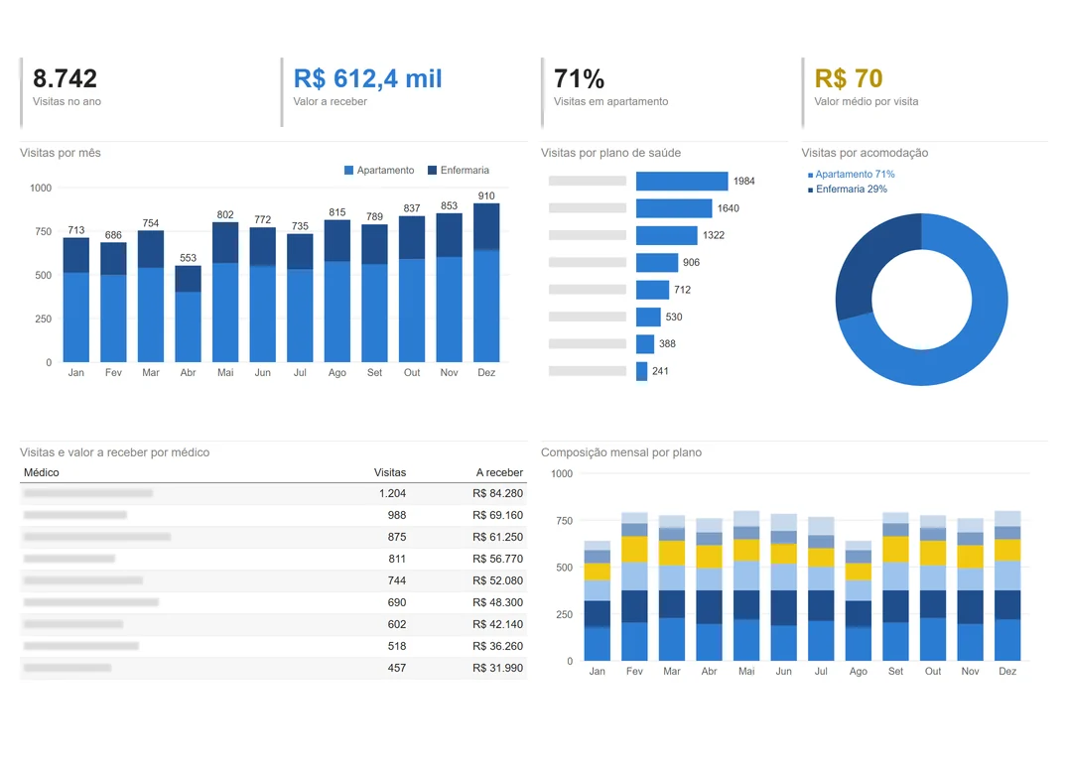
Task: Click the '518' visits cell in table
Action: tap(397, 646)
